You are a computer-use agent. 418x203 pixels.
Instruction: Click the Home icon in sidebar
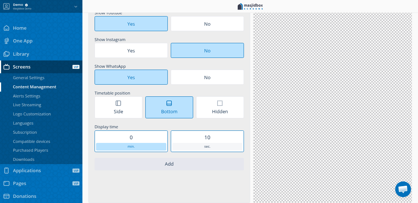coord(6,28)
